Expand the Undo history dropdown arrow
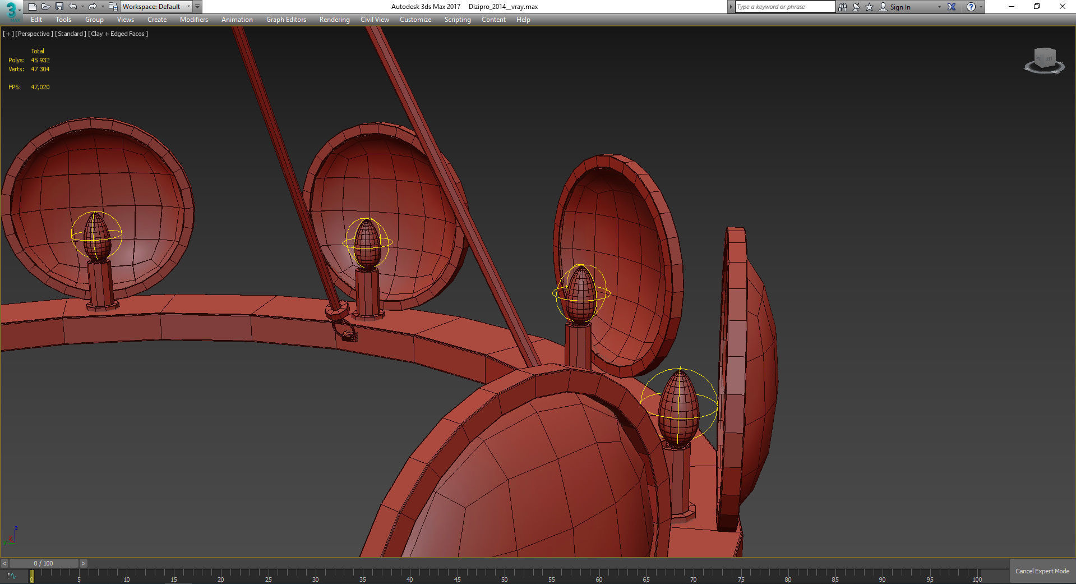Image resolution: width=1076 pixels, height=584 pixels. [82, 7]
